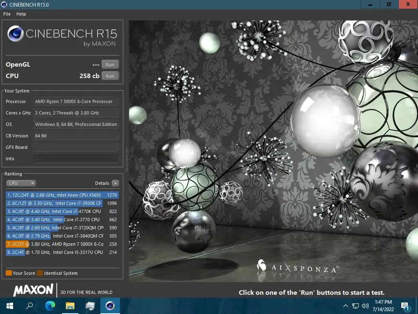Click the Cinebench R15 logo icon

[16, 34]
